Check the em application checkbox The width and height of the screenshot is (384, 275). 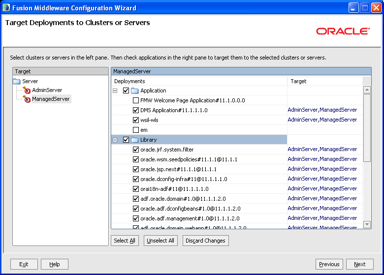pos(136,130)
